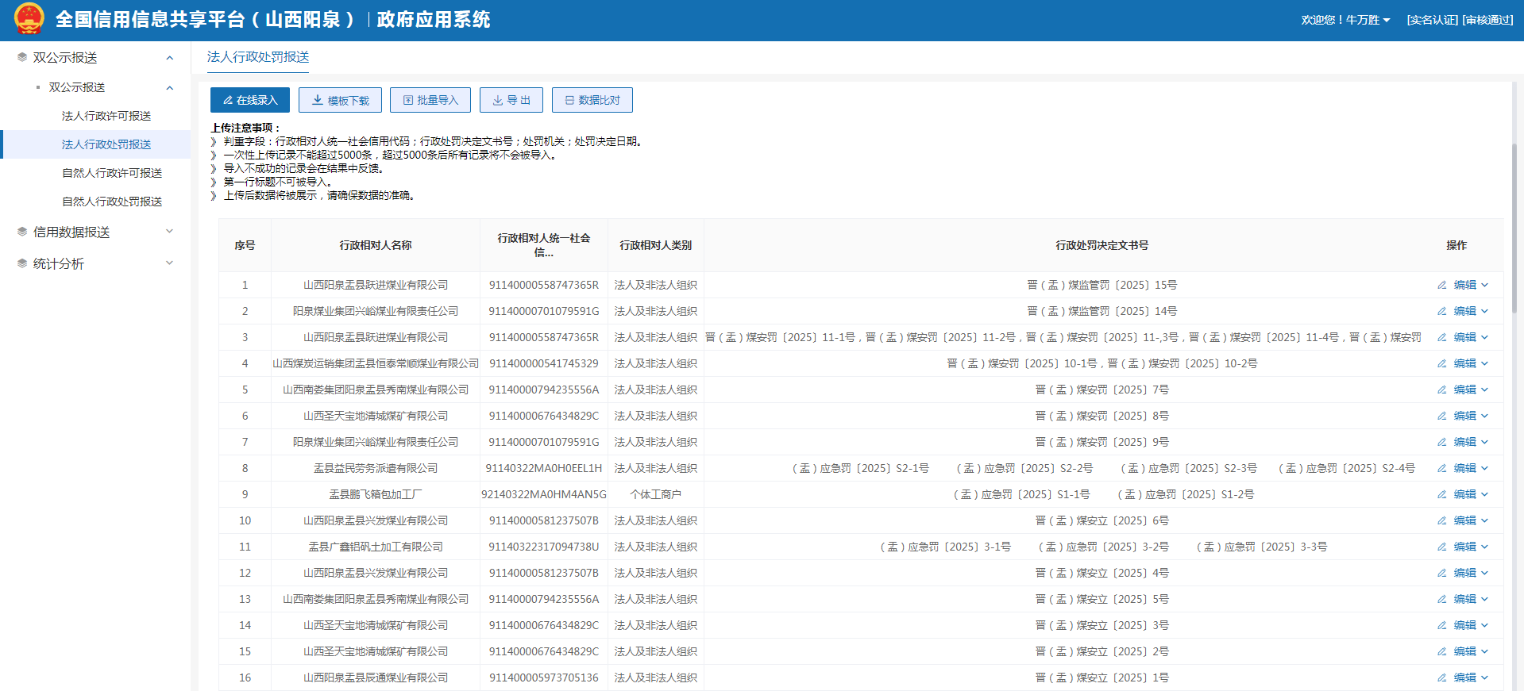Click the vertical page scrollbar
The height and width of the screenshot is (691, 1524).
[x=1514, y=230]
